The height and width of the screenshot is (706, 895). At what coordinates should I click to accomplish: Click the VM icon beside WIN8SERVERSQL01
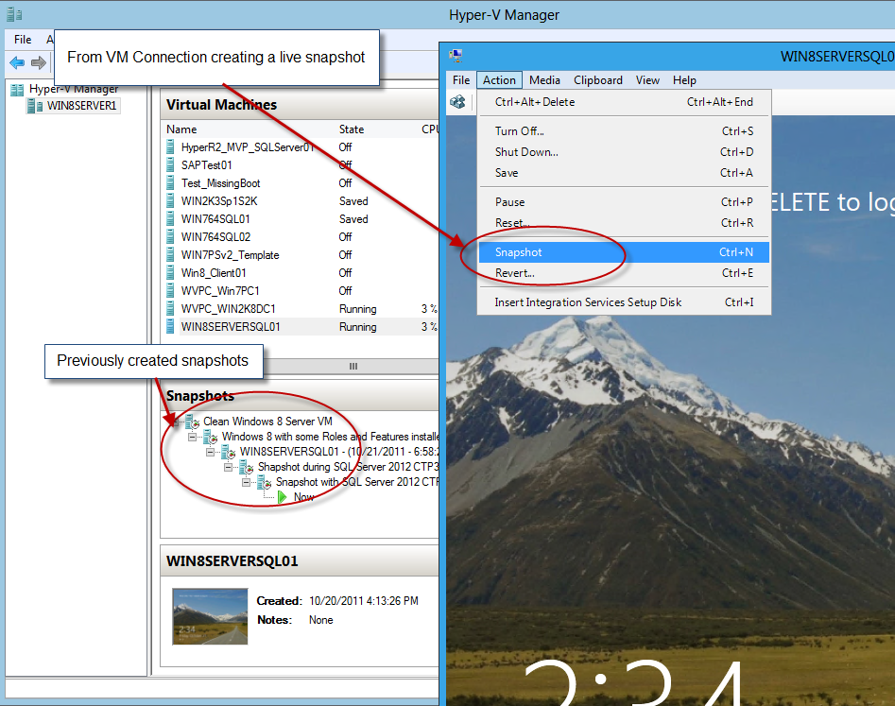point(170,326)
